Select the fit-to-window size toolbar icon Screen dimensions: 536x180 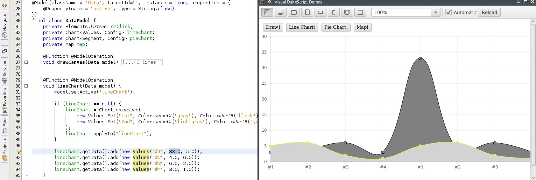[267, 12]
